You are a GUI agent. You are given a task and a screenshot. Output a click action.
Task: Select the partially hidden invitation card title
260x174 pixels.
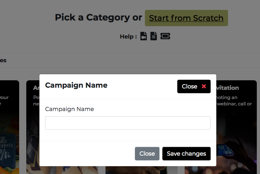(x=228, y=88)
